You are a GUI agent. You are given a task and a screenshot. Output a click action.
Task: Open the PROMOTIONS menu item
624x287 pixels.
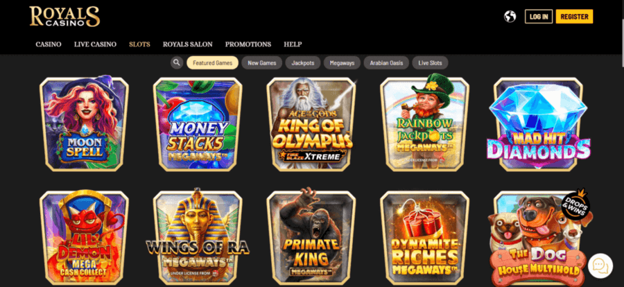[x=248, y=44]
